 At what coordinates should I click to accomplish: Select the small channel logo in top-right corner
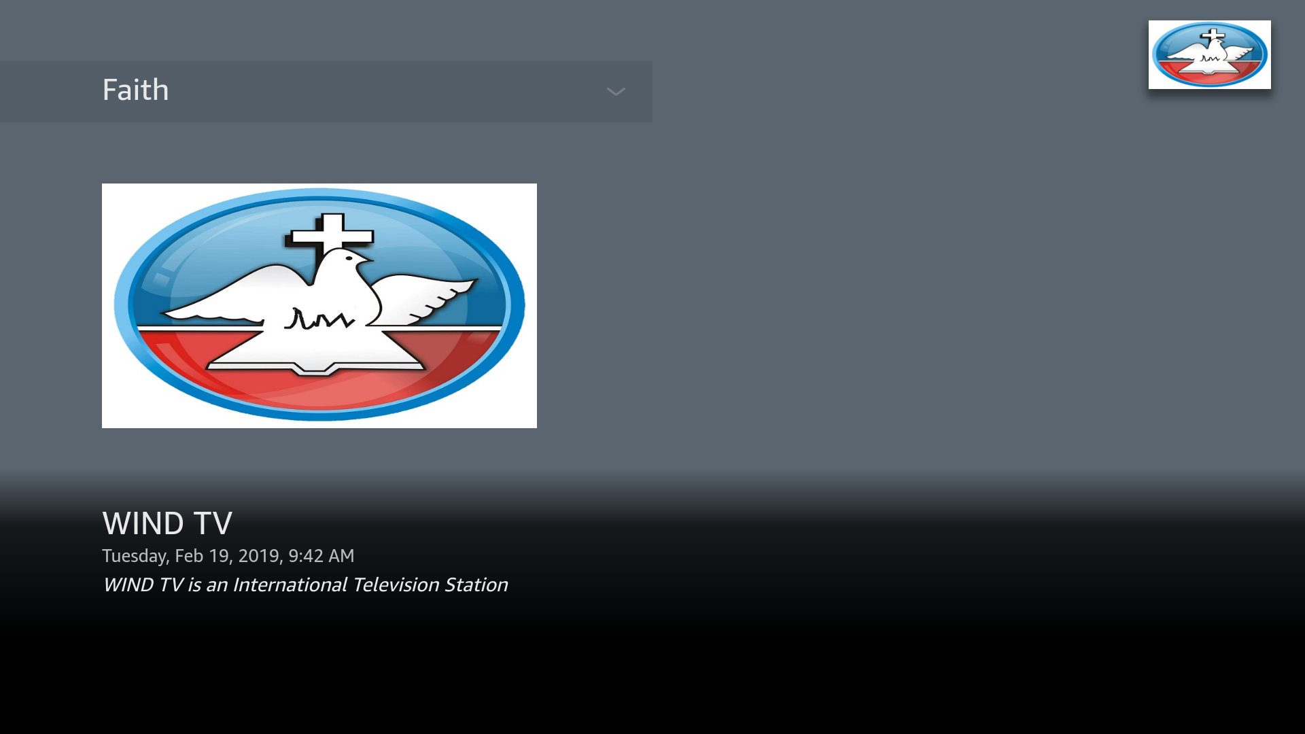pos(1209,55)
